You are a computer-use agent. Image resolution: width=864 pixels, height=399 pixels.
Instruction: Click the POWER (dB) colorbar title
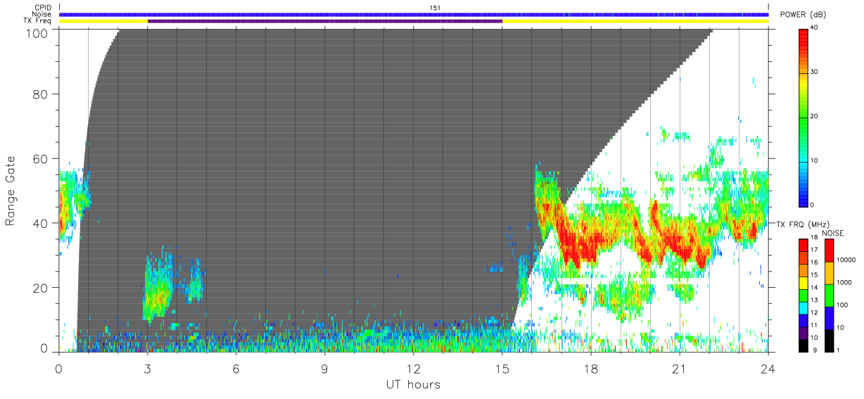803,15
